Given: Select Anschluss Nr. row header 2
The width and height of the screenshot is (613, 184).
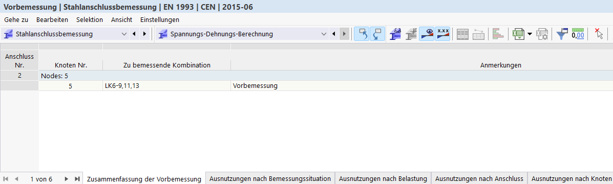Looking at the screenshot, I should pos(19,76).
